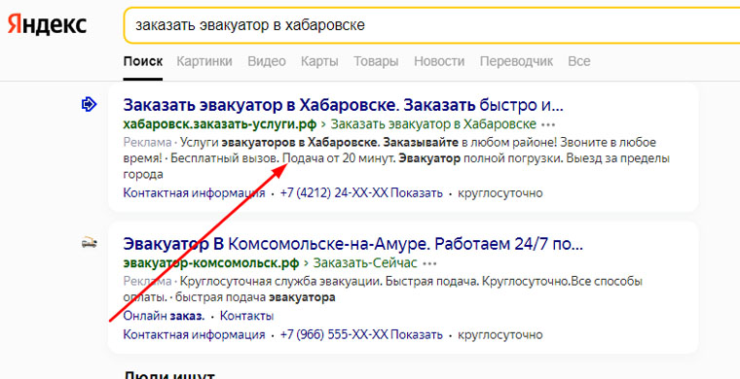Open 'Заказать эвакуатор в Хабаровске' result title
Image resolution: width=740 pixels, height=379 pixels.
pyautogui.click(x=343, y=105)
